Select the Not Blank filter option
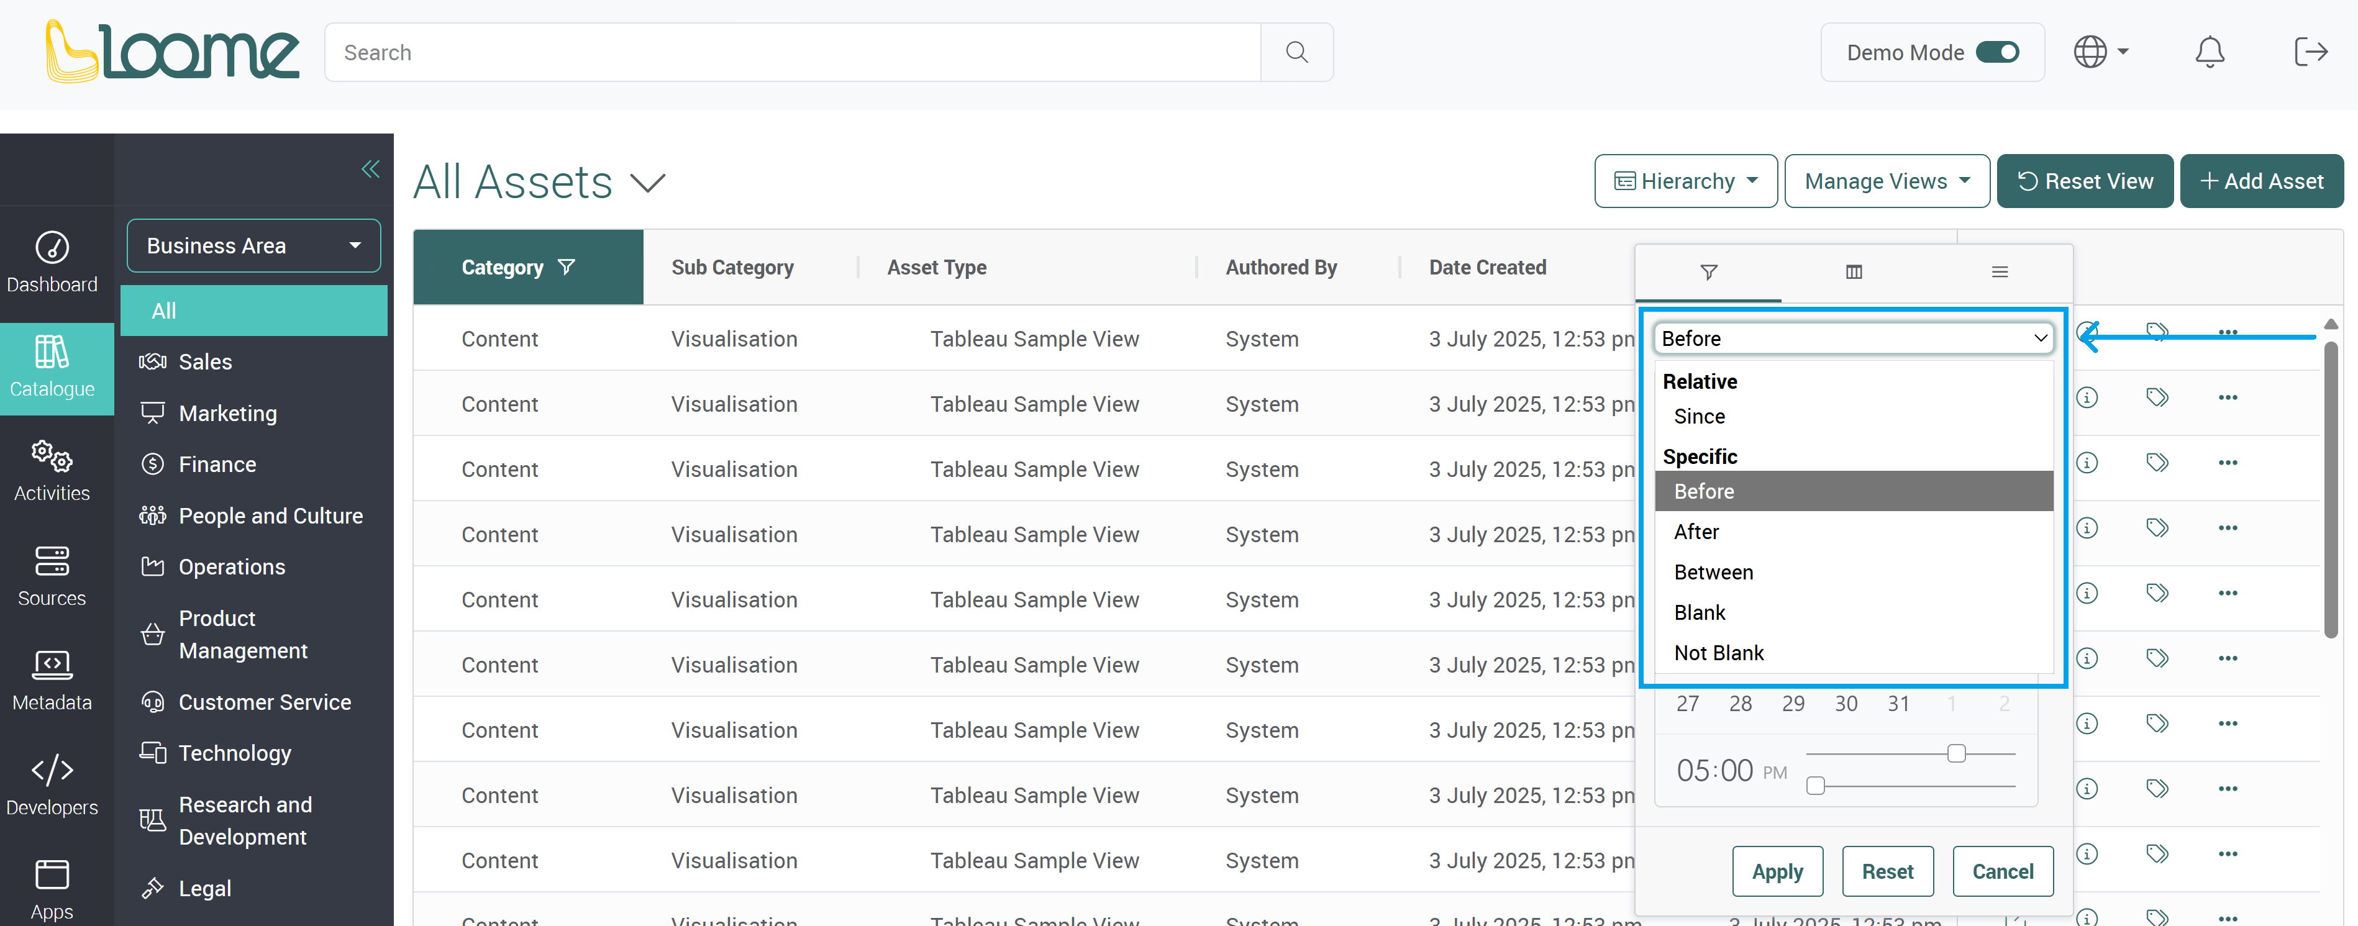Viewport: 2358px width, 926px height. click(x=1854, y=652)
